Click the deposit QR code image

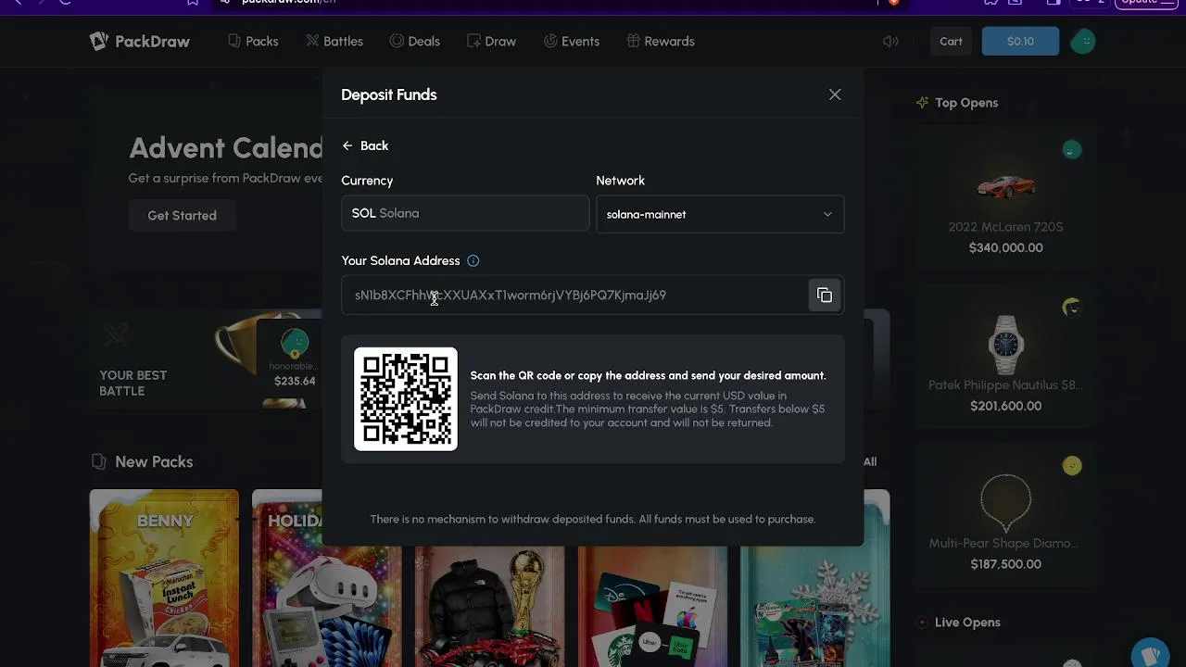click(406, 399)
